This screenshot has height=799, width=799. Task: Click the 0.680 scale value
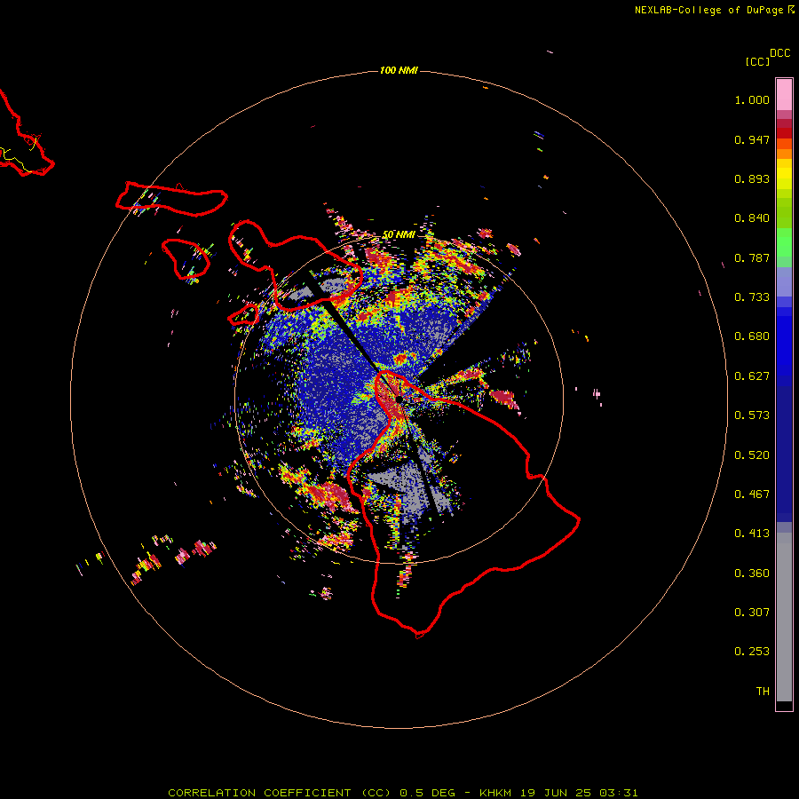(x=752, y=336)
